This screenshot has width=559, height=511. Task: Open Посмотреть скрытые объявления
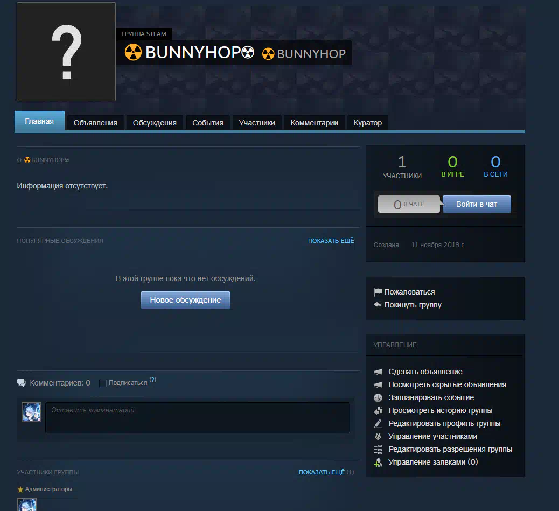point(447,384)
